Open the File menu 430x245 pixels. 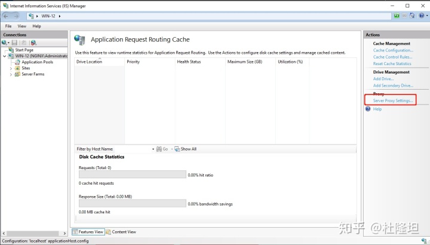point(8,26)
